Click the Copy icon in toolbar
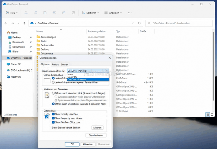 click(35, 13)
